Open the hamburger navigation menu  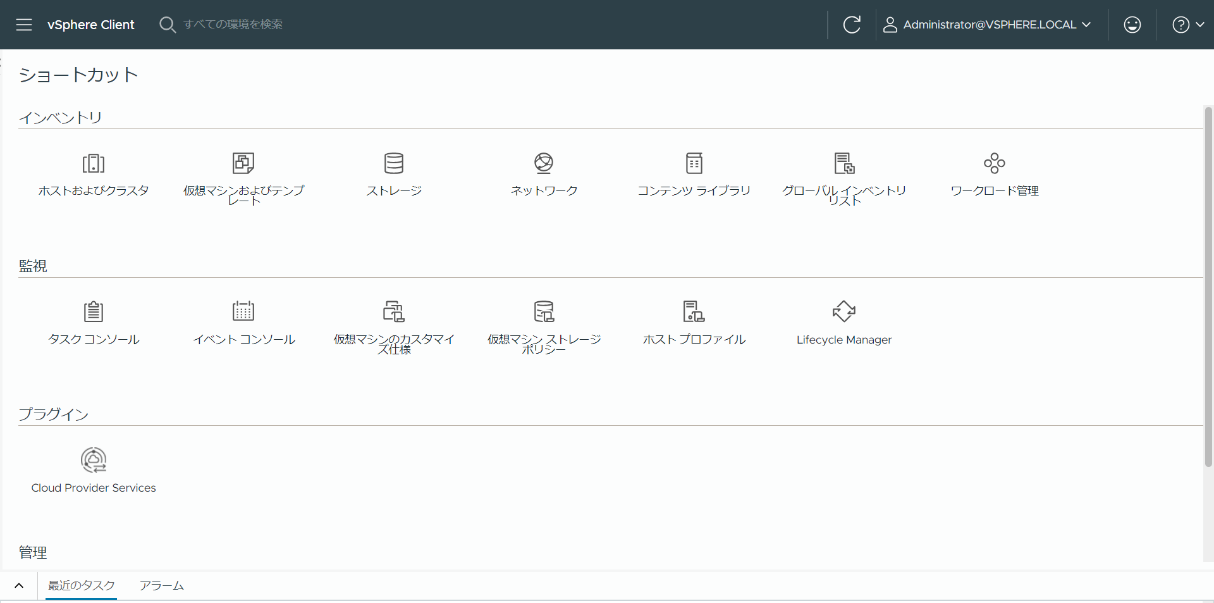(x=24, y=25)
